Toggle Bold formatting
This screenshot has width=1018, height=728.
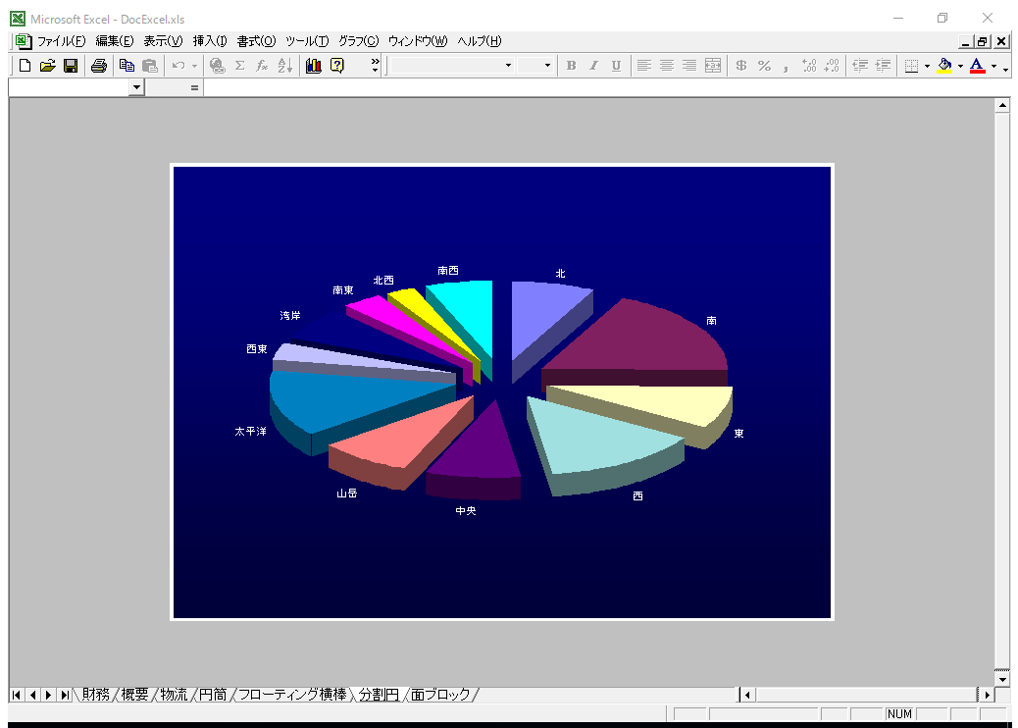click(x=571, y=66)
